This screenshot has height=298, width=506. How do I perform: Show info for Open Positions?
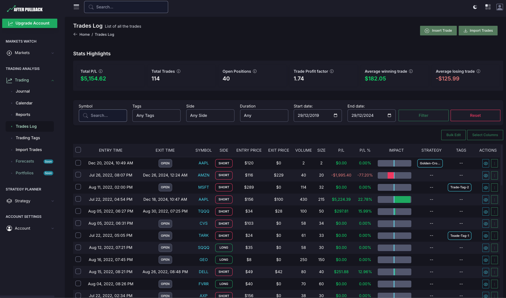[255, 71]
